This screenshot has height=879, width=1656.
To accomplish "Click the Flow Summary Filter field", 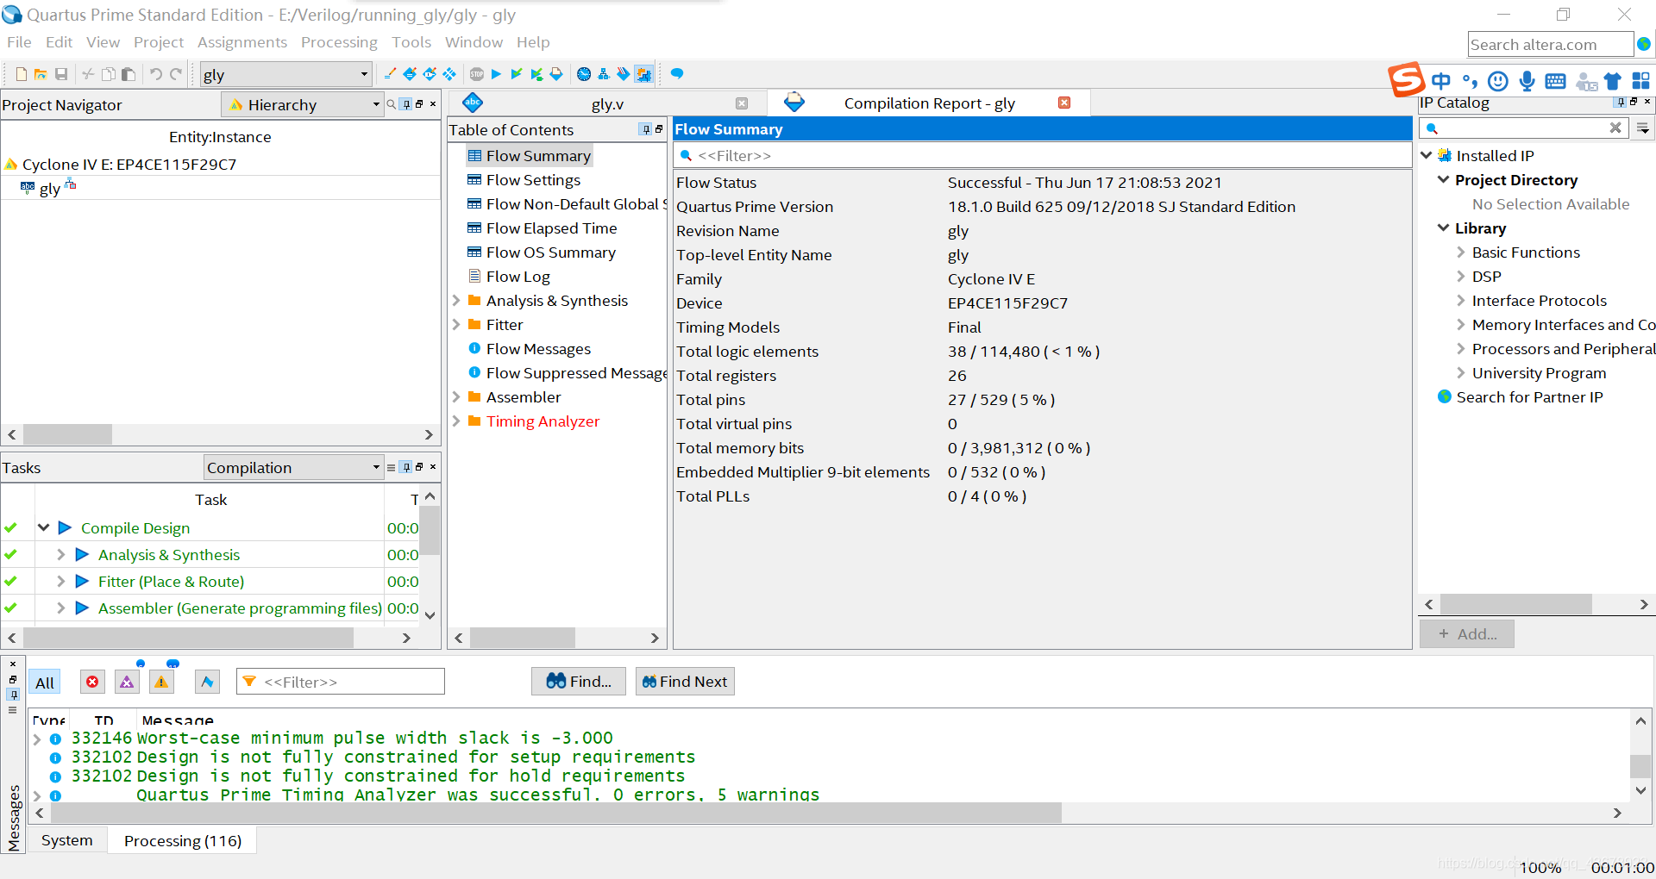I will coord(1042,155).
